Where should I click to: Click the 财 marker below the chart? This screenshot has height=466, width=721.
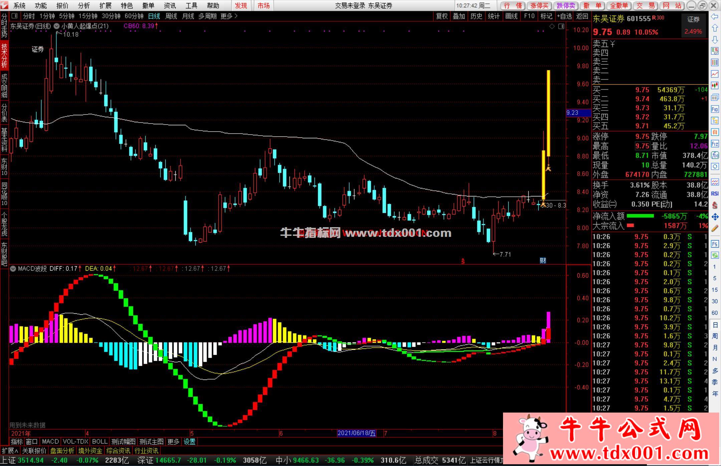point(543,261)
